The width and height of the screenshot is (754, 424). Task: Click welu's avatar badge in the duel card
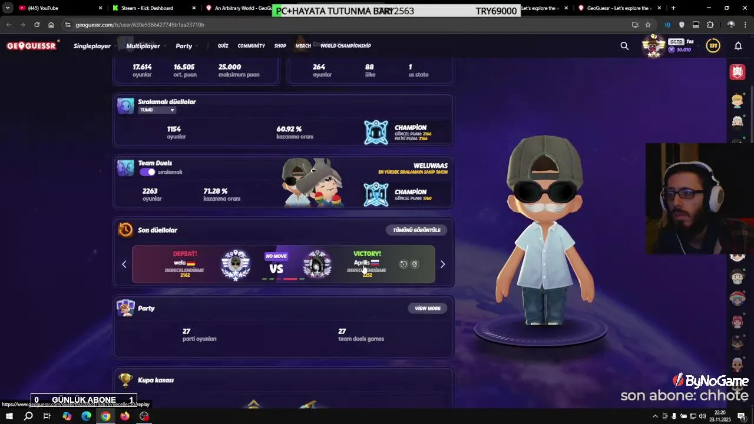[x=236, y=264]
